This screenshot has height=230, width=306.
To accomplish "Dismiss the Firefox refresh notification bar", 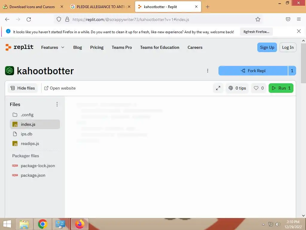I will pos(299,31).
